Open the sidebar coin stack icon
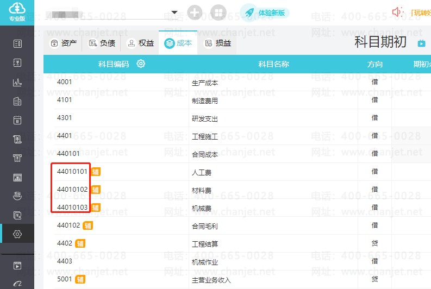The width and height of the screenshot is (431, 289). point(17,196)
